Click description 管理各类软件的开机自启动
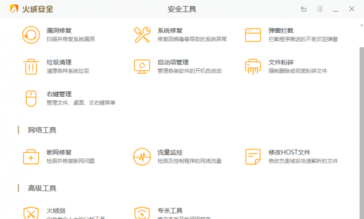364x219 pixels. pos(189,71)
